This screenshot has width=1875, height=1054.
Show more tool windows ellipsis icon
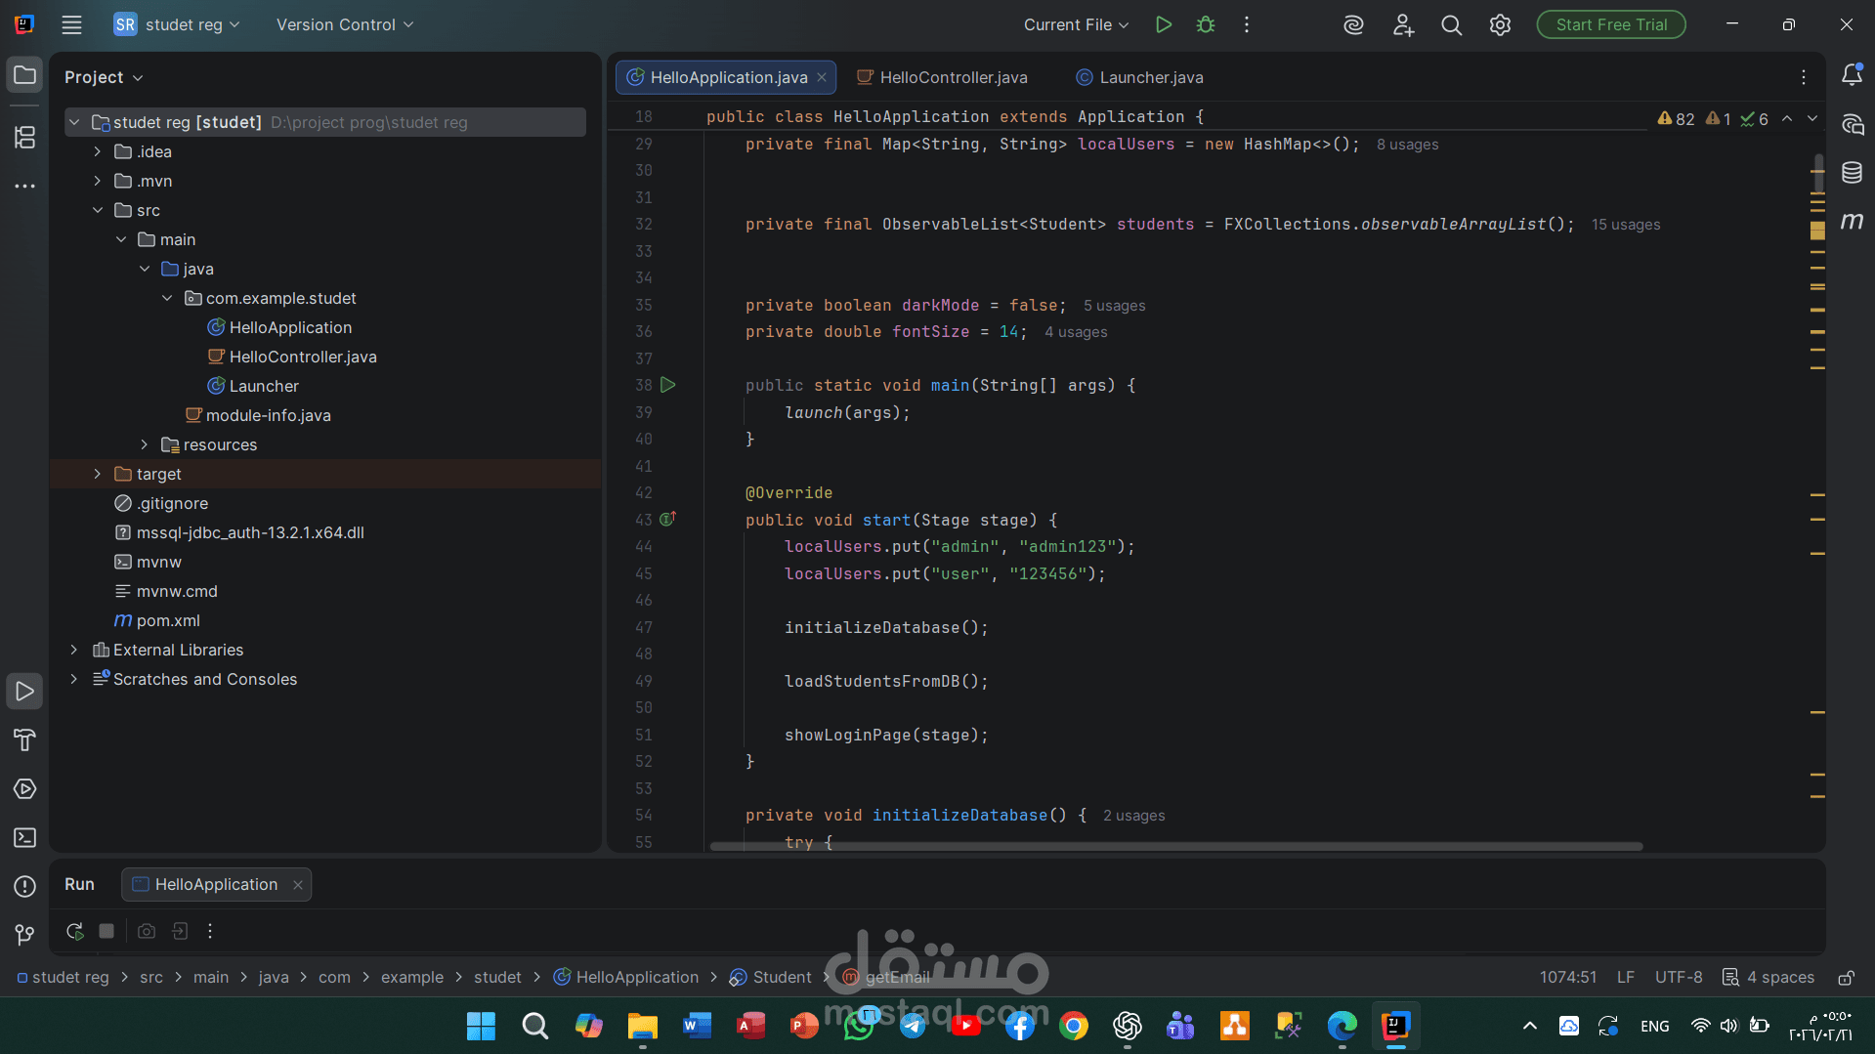tap(24, 186)
